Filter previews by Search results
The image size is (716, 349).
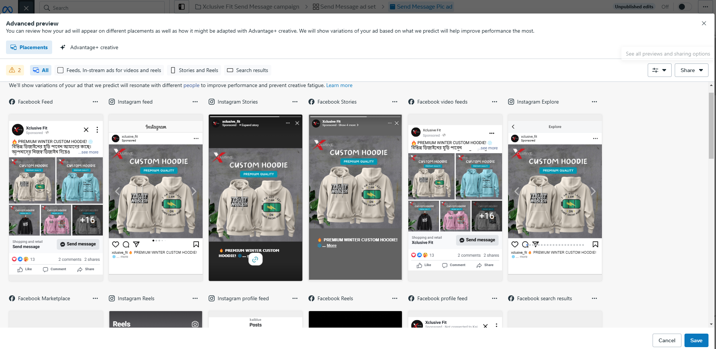248,70
